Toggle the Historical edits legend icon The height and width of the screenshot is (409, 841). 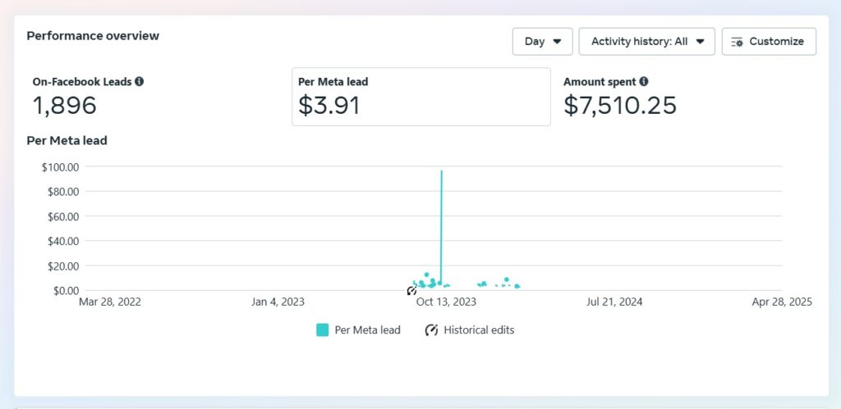coord(431,329)
